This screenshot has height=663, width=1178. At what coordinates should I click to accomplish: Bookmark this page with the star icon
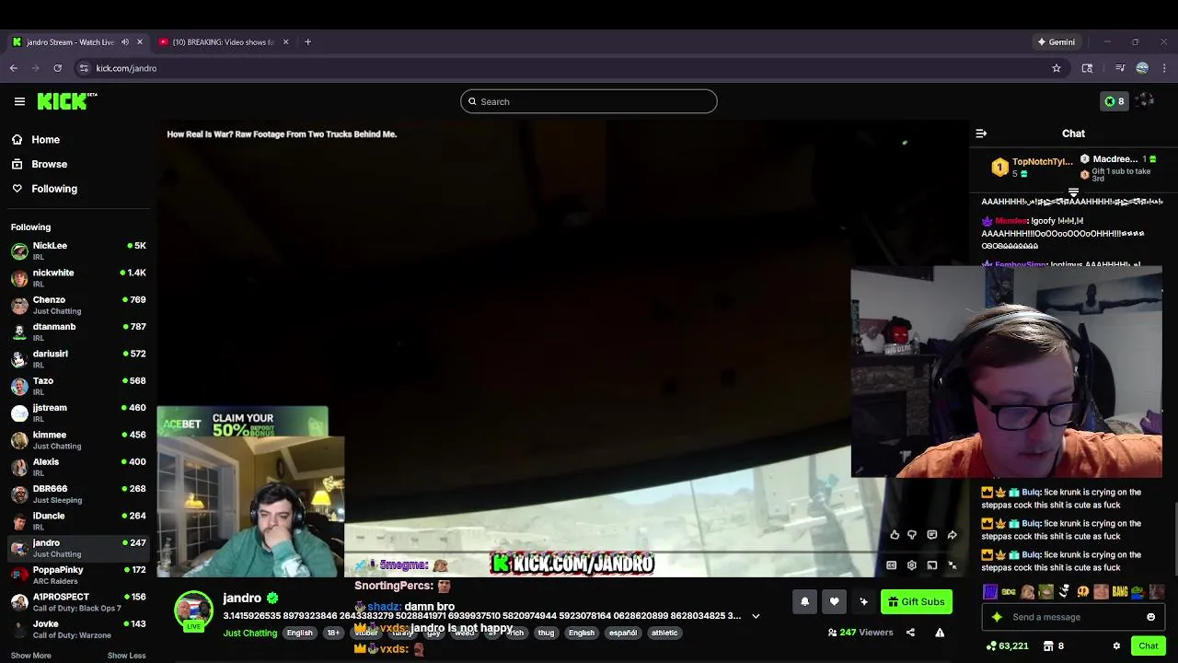click(x=1057, y=68)
